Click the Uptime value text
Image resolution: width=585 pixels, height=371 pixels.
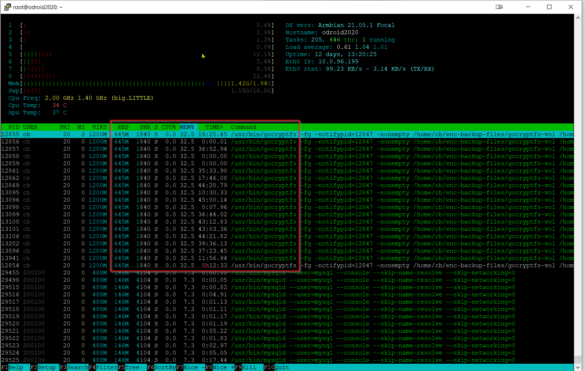pyautogui.click(x=346, y=54)
